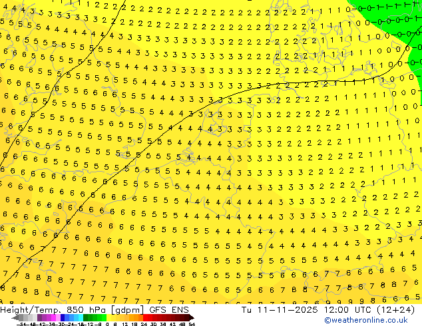Pick the cyan swatch near -18
This screenshot has width=422, height=326.
coord(81,317)
